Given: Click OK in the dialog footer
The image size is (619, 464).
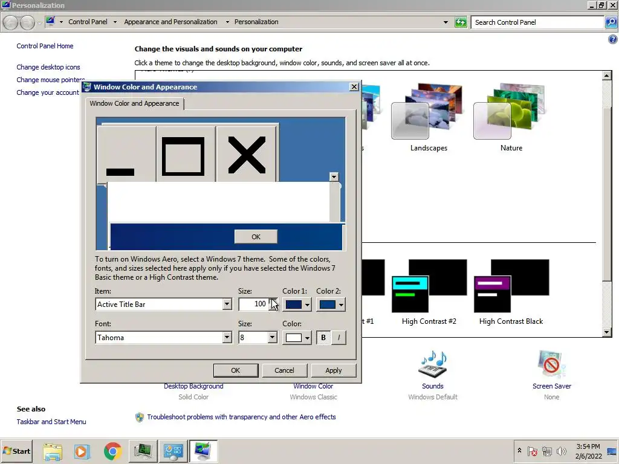Looking at the screenshot, I should pyautogui.click(x=236, y=370).
